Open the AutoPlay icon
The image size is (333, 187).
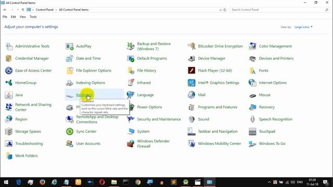(70, 46)
